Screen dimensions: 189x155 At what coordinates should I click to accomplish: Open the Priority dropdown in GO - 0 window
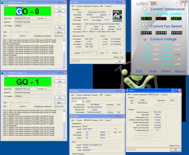32,36
